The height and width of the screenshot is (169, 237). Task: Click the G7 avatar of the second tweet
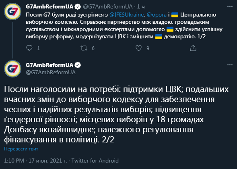click(13, 69)
